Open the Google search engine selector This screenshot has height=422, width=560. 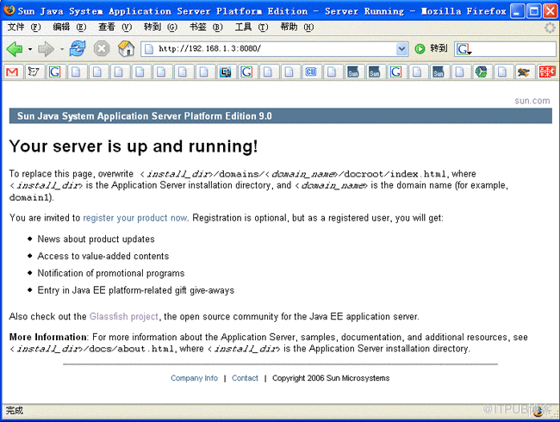click(464, 49)
